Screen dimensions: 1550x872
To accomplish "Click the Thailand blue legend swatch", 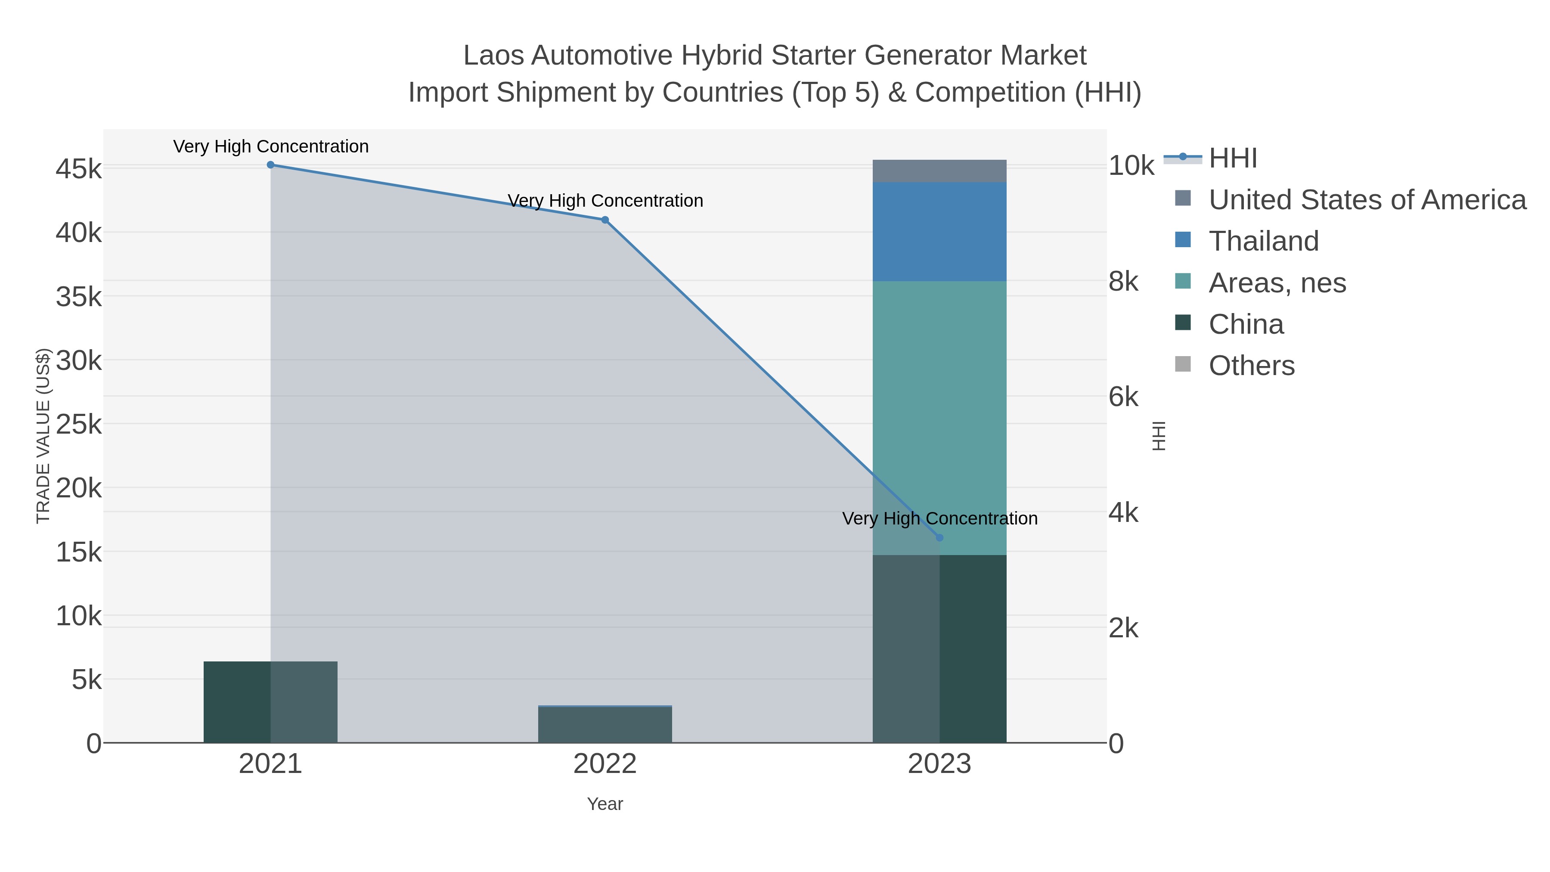I will pos(1183,239).
